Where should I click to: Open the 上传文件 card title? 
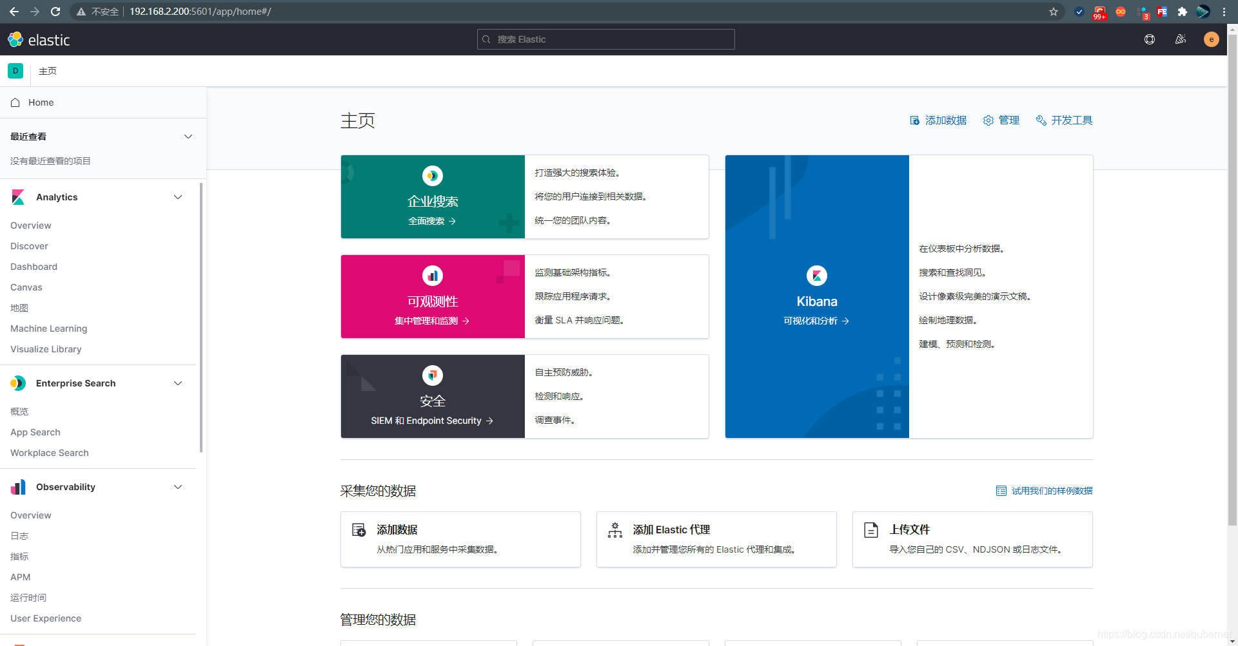pos(910,529)
